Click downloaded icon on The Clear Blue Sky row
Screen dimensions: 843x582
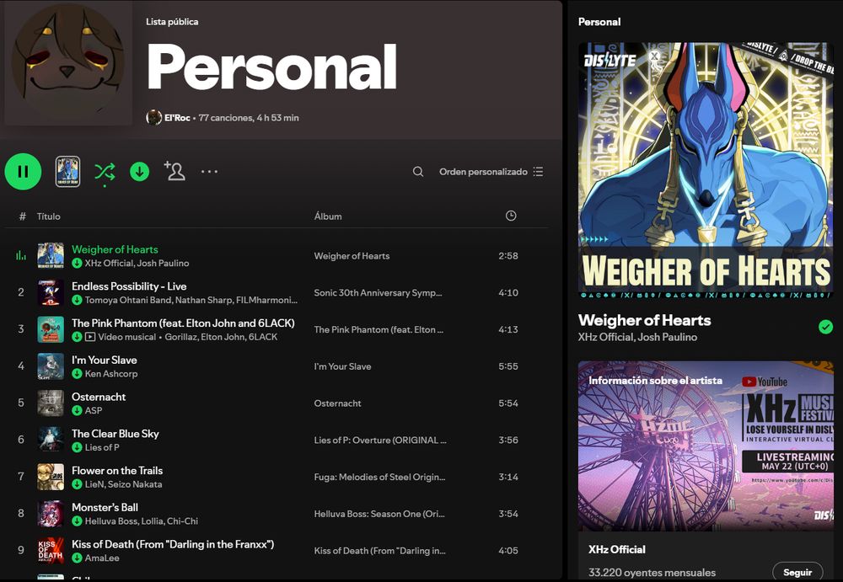pyautogui.click(x=77, y=447)
